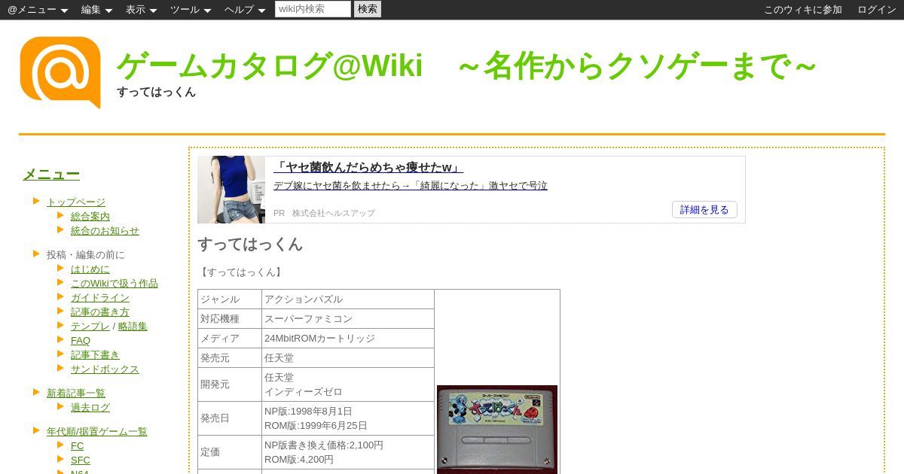The image size is (904, 474).
Task: Open はじめに sidebar link
Action: [90, 269]
